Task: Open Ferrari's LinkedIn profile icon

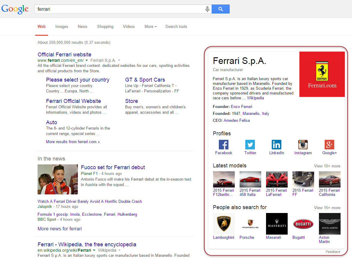Action: tap(276, 145)
